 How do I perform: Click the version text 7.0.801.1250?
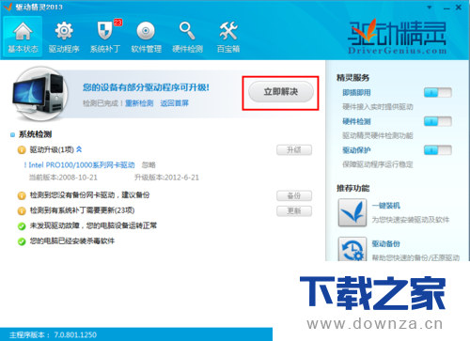click(x=75, y=334)
